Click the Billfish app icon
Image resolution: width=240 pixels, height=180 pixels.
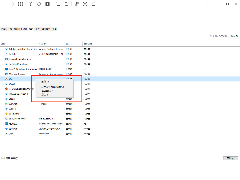coord(6,54)
